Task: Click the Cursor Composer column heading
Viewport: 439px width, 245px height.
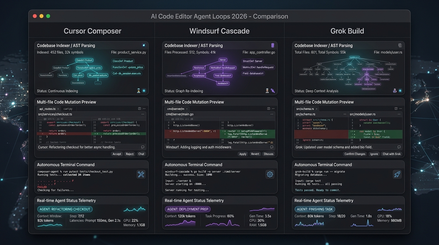Action: (93, 31)
